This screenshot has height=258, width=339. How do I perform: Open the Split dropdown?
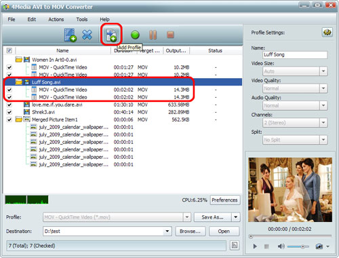tap(323, 140)
